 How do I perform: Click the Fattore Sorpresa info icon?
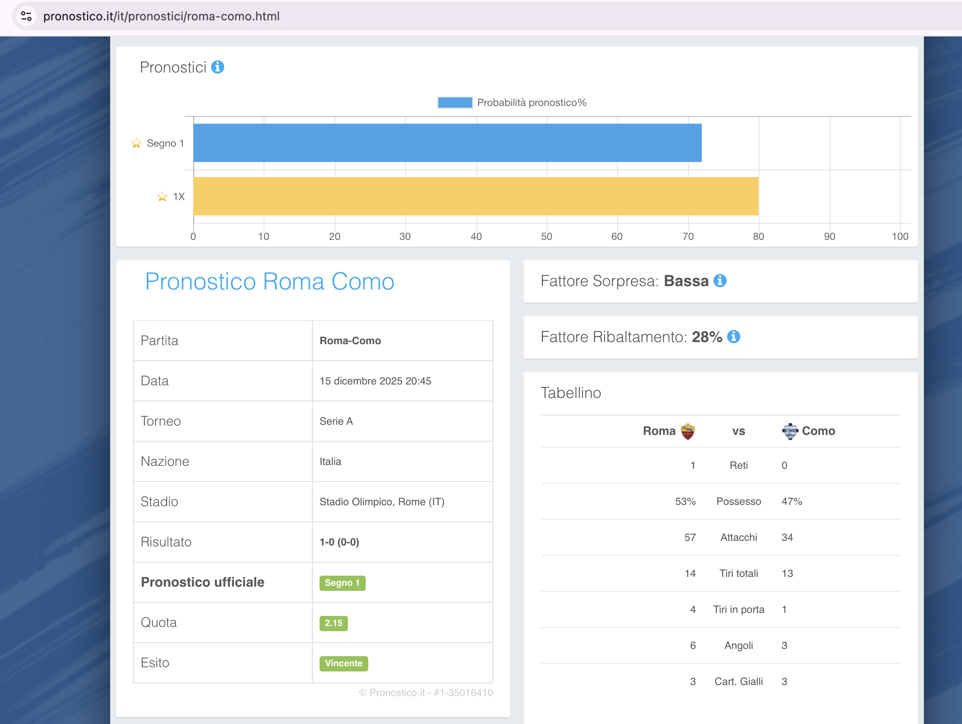[720, 281]
